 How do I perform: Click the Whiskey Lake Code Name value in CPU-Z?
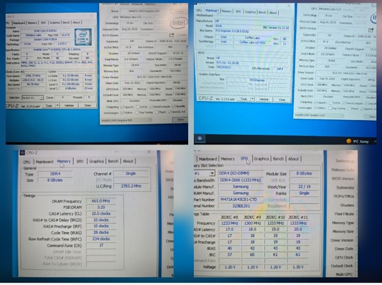click(34, 35)
